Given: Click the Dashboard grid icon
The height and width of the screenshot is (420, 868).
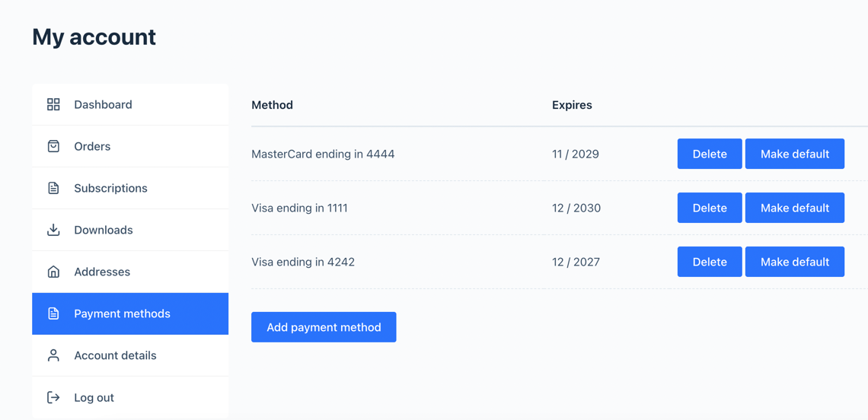Looking at the screenshot, I should pyautogui.click(x=53, y=104).
